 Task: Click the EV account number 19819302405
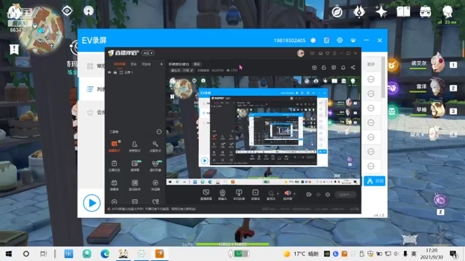tap(289, 41)
